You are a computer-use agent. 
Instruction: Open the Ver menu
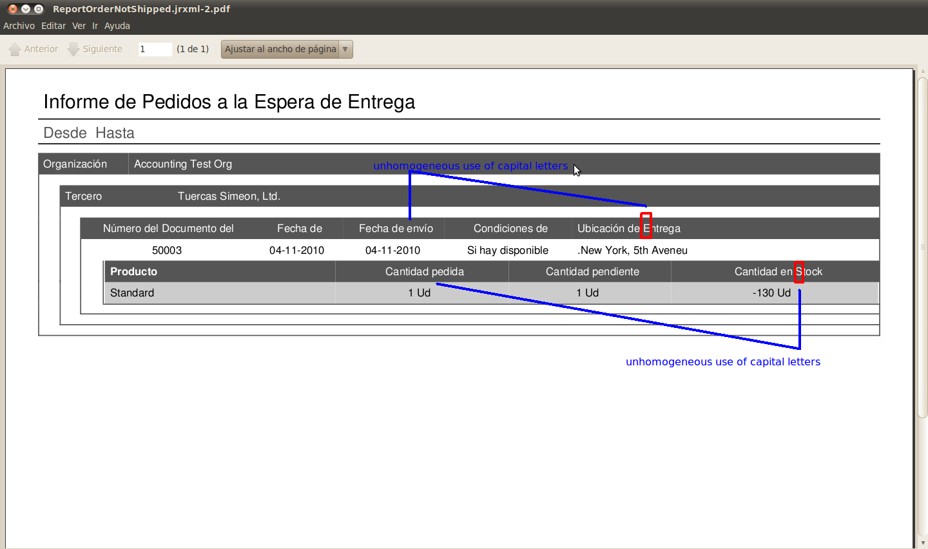coord(79,26)
